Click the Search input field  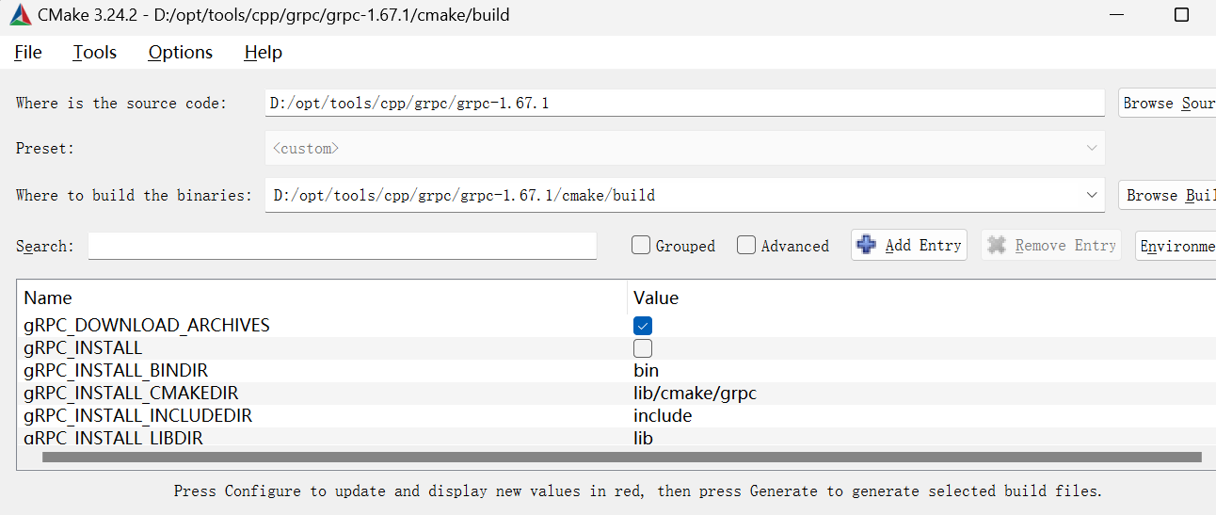tap(343, 247)
